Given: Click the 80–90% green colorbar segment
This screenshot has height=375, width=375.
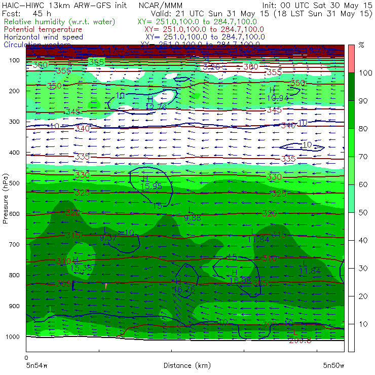Looking at the screenshot, I should pos(351,115).
